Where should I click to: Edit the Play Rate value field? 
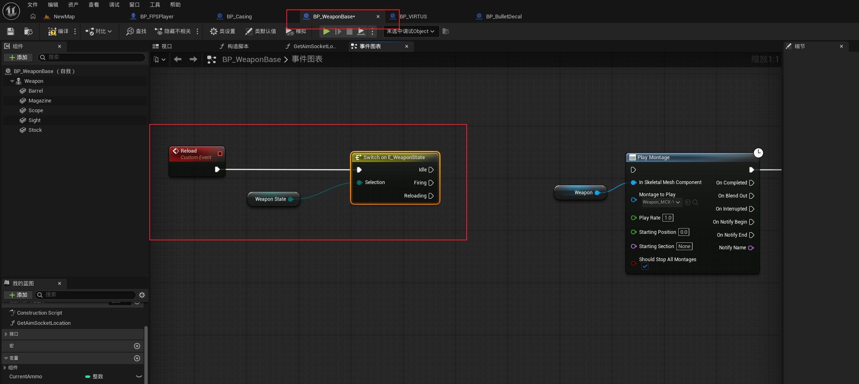tap(668, 218)
